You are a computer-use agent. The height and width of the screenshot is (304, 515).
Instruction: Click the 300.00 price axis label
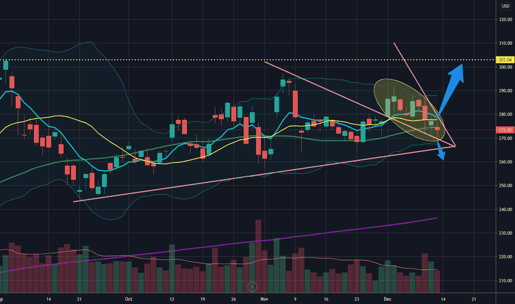click(x=505, y=67)
